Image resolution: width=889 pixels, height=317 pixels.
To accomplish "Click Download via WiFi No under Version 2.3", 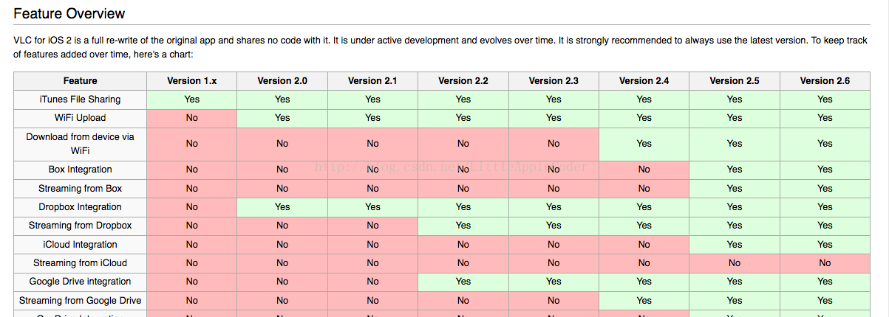I will [554, 144].
